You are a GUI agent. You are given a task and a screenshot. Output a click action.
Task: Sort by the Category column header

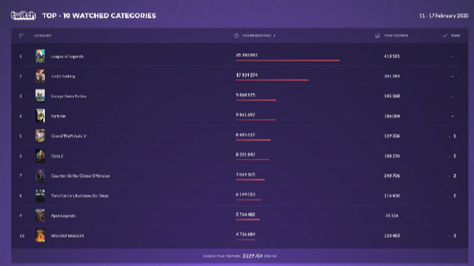pos(43,35)
